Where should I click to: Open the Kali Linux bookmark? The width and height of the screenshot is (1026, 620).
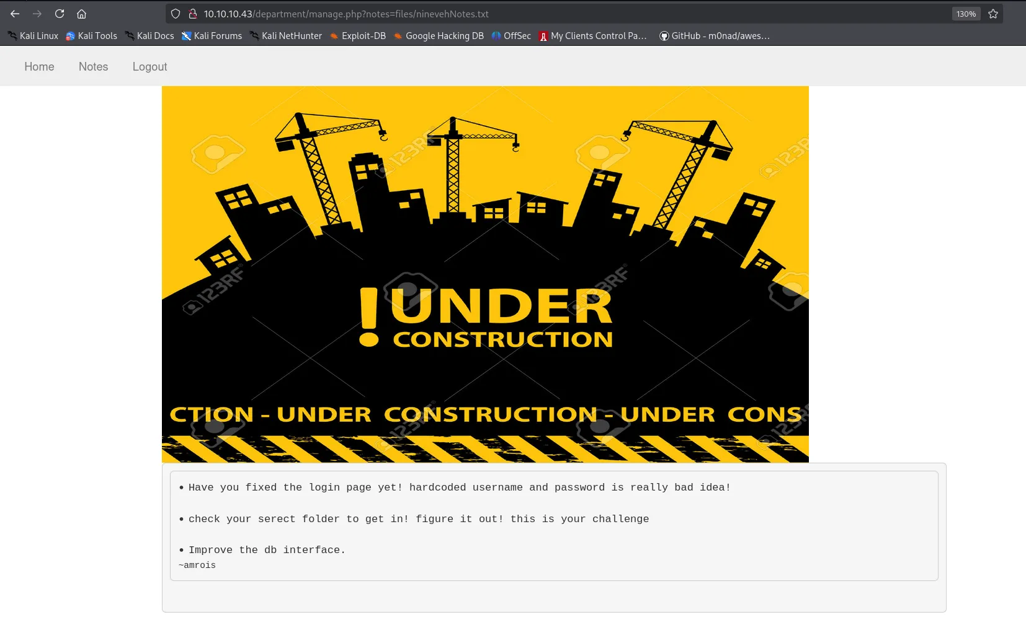pyautogui.click(x=33, y=36)
